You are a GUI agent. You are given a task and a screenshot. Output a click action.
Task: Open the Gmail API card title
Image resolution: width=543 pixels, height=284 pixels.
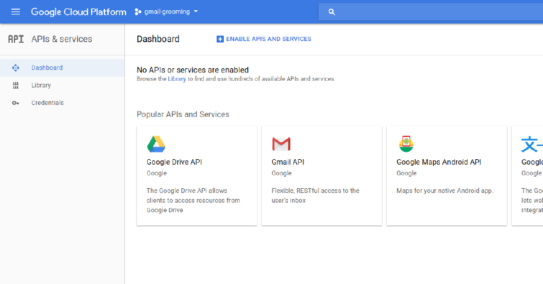(288, 162)
